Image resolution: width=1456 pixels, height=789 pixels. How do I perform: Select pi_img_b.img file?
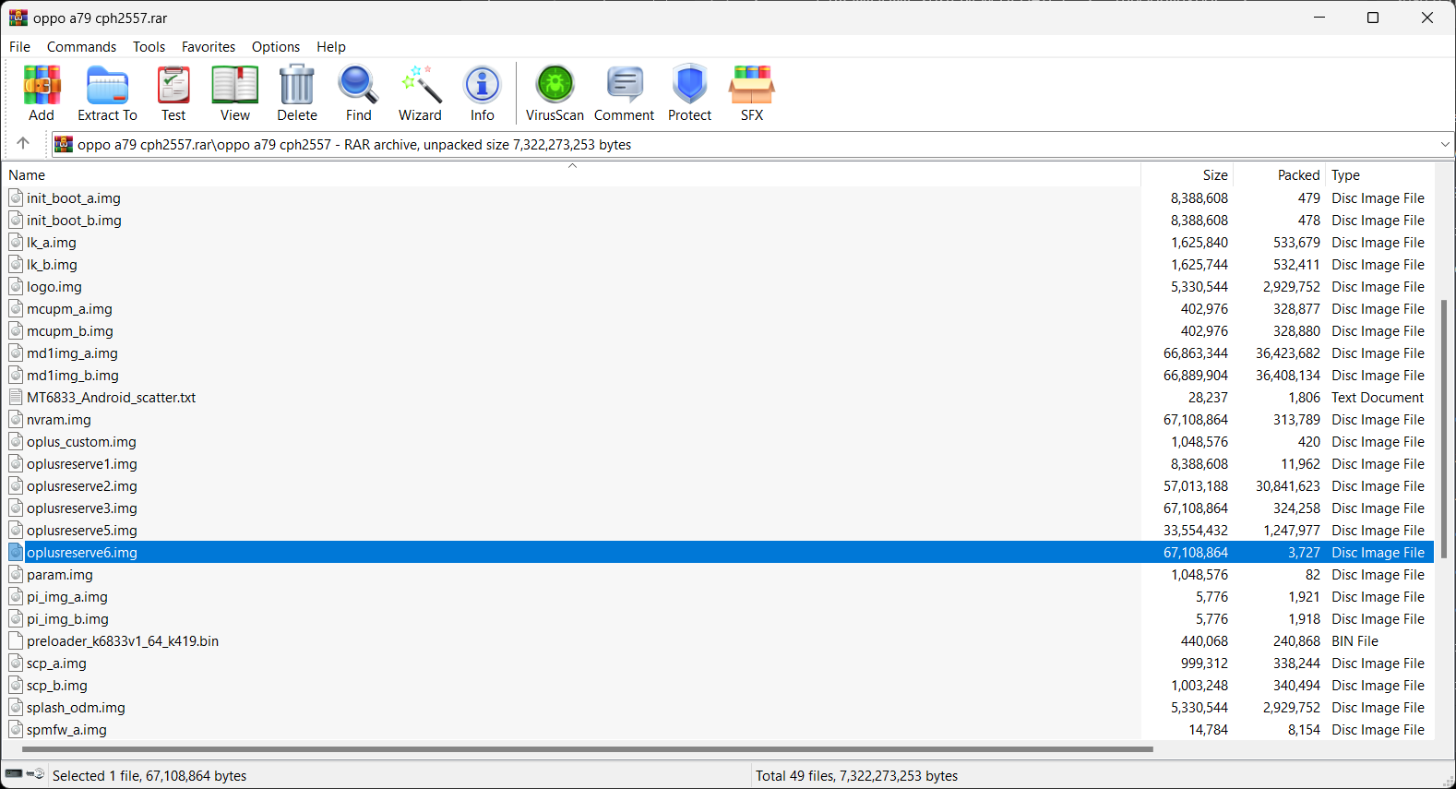68,618
